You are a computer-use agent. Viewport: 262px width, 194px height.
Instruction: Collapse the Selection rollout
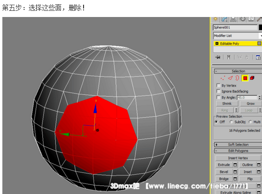click(x=238, y=71)
